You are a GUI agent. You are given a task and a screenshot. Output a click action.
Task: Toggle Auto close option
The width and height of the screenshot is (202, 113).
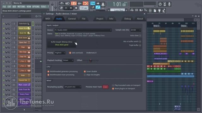(140, 35)
